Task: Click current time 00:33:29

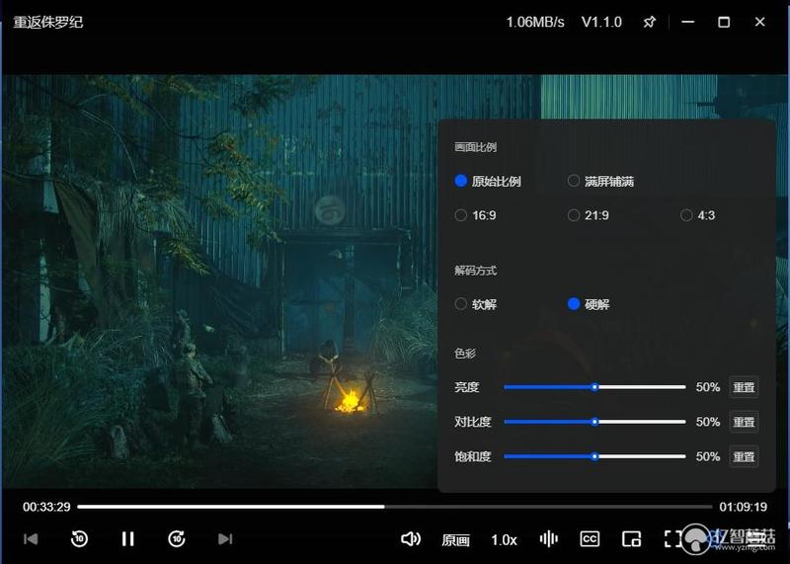Action: (x=46, y=507)
